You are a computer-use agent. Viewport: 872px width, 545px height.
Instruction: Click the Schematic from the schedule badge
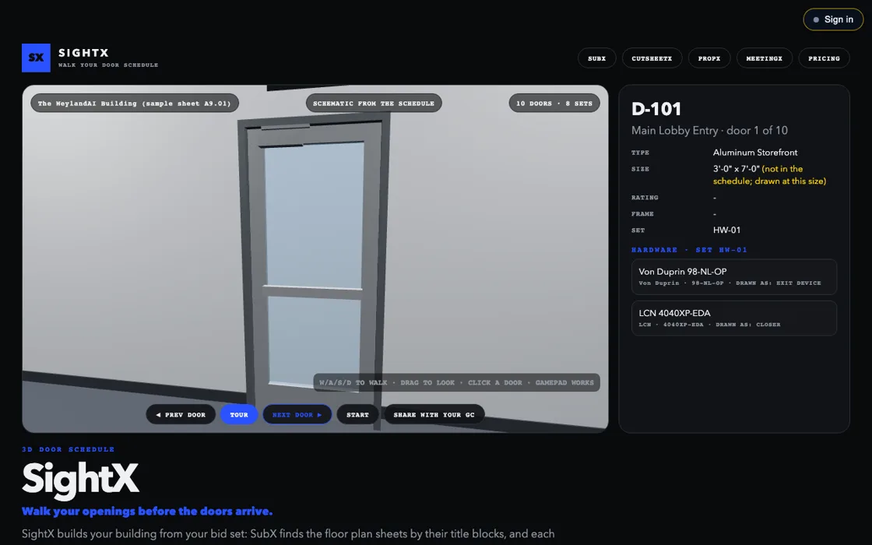point(374,104)
